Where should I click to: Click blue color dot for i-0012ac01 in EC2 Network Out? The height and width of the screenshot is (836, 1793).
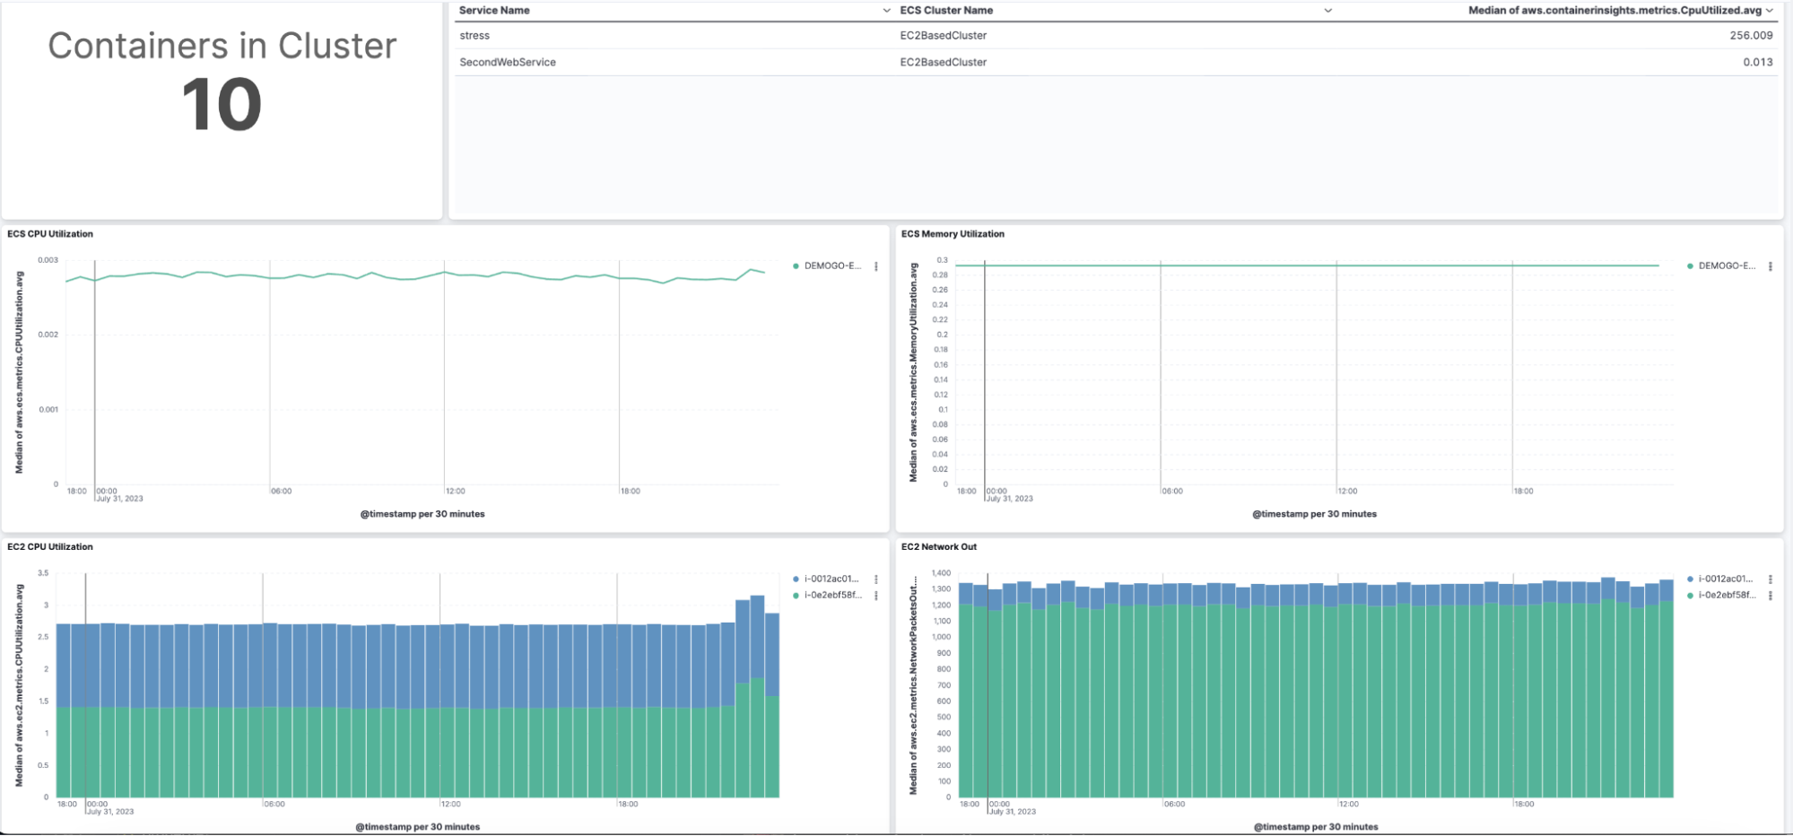click(1690, 579)
